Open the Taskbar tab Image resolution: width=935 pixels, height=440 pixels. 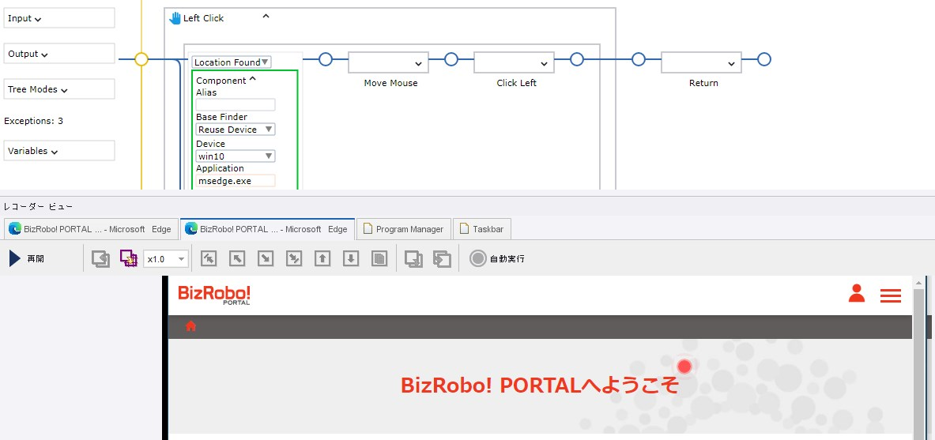click(482, 229)
